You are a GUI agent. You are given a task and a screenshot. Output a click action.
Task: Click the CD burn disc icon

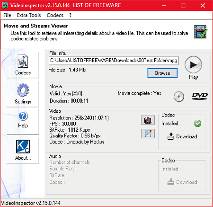pos(179,97)
